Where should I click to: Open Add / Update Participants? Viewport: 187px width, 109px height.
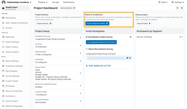pyautogui.click(x=17, y=23)
